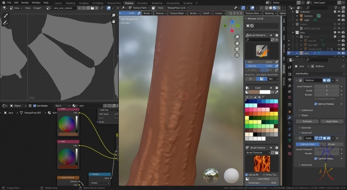This screenshot has width=347, height=190.
Task: Click the Apply Base button
Action: pyautogui.click(x=332, y=122)
